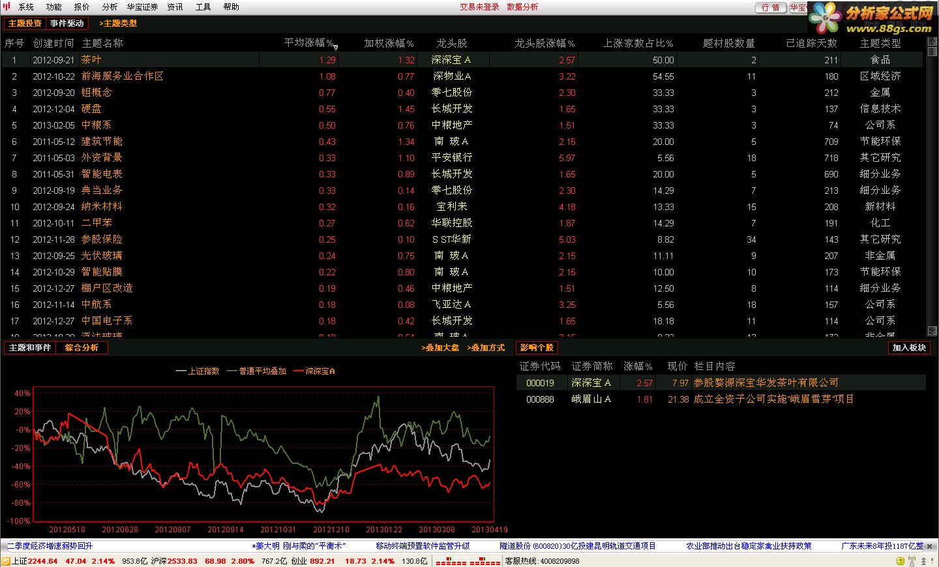Switch to the 主题和事件 tab
This screenshot has height=567, width=939.
[x=30, y=348]
